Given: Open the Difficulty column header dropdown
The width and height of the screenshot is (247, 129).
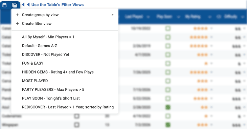Looking at the screenshot, I should [x=243, y=17].
